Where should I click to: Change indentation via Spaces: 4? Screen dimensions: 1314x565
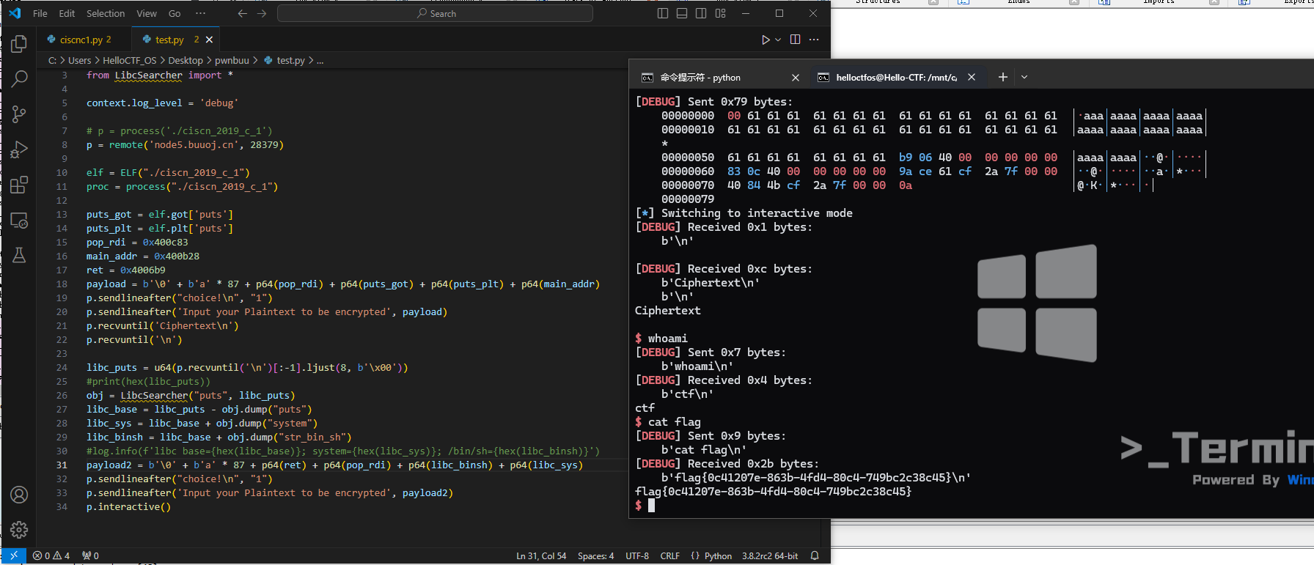(x=595, y=555)
